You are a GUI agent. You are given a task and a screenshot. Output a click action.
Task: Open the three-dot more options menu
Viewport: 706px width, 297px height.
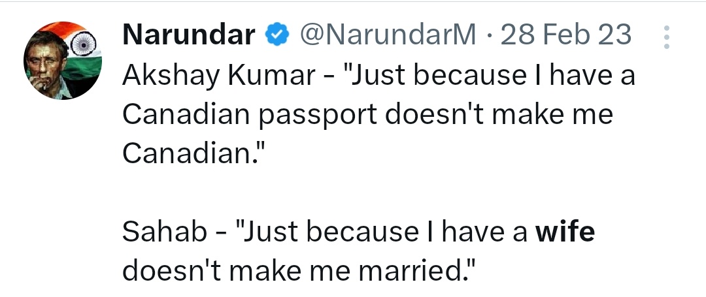coord(666,38)
